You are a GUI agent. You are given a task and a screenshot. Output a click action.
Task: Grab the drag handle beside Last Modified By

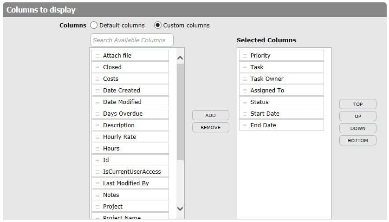click(x=97, y=183)
